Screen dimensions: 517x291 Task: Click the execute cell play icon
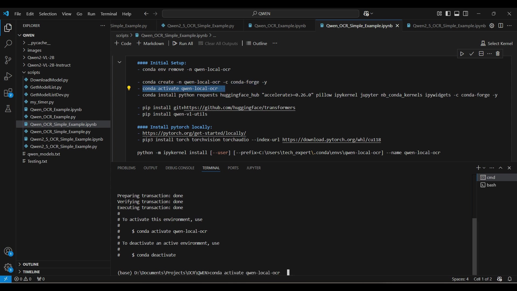point(462,54)
